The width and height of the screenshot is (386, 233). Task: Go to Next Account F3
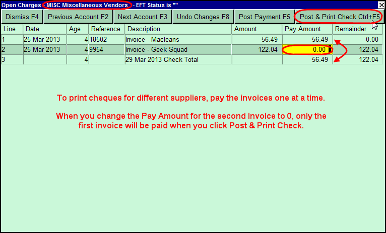point(142,17)
